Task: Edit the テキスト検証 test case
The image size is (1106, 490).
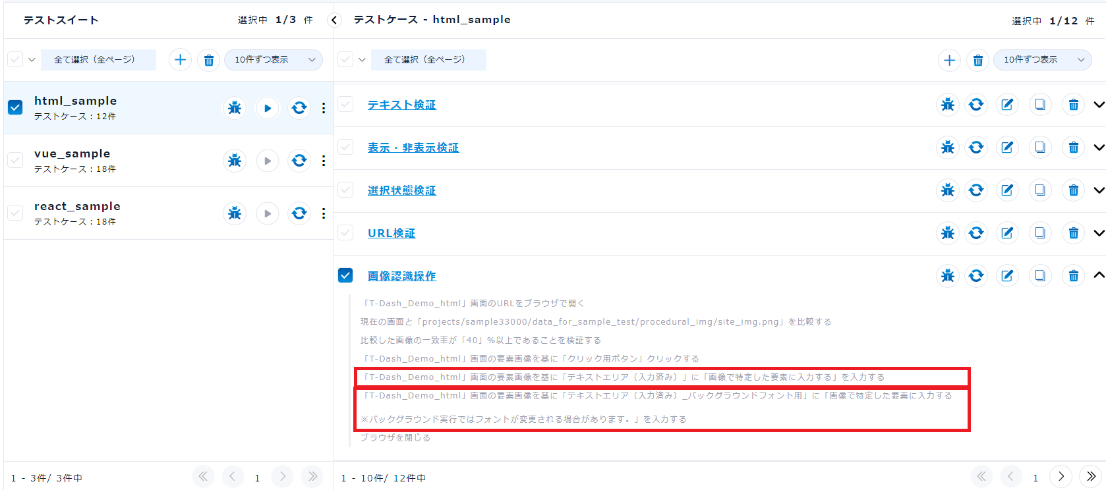Action: (1007, 105)
